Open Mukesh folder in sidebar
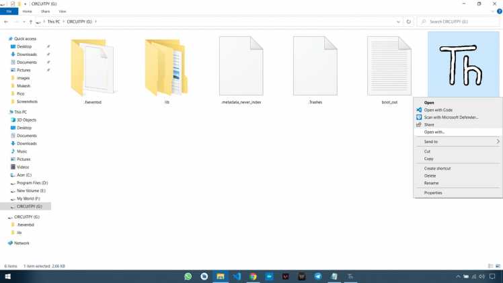503x283 pixels. [24, 86]
